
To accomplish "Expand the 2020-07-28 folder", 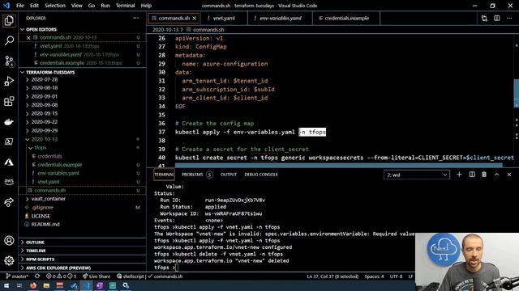I will coord(41,79).
